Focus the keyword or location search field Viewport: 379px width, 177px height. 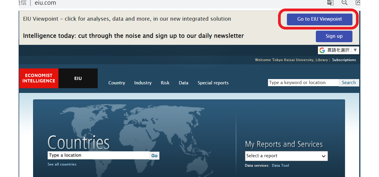[303, 83]
